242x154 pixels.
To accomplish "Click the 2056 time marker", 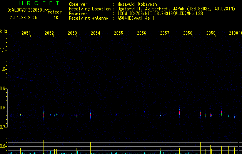I will click(142, 33).
